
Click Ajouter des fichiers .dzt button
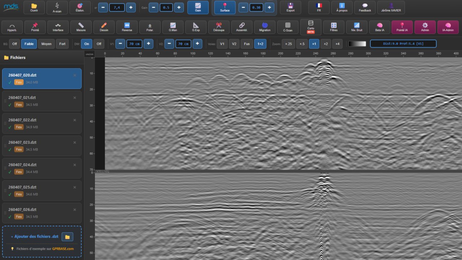(35, 236)
